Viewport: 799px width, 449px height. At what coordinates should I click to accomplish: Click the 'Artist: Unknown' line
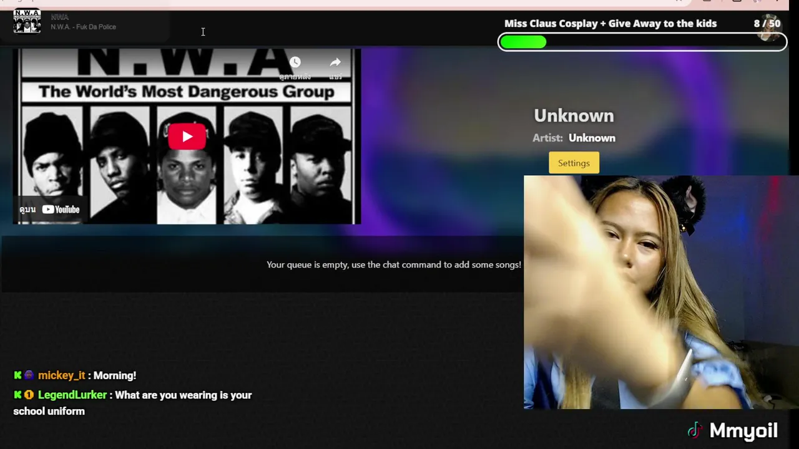[574, 138]
